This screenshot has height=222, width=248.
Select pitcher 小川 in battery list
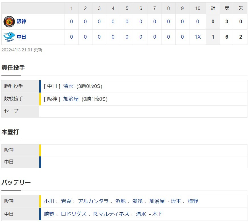[x=49, y=201]
